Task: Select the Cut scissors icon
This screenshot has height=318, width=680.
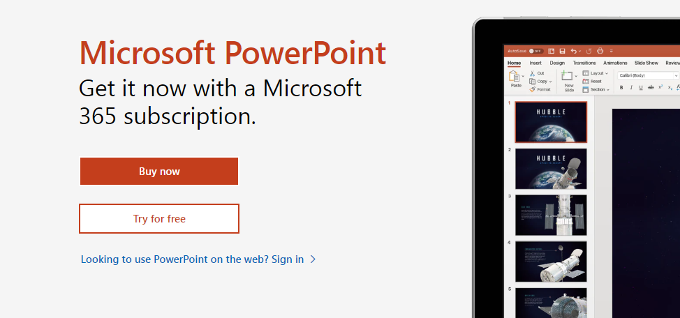Action: click(532, 73)
